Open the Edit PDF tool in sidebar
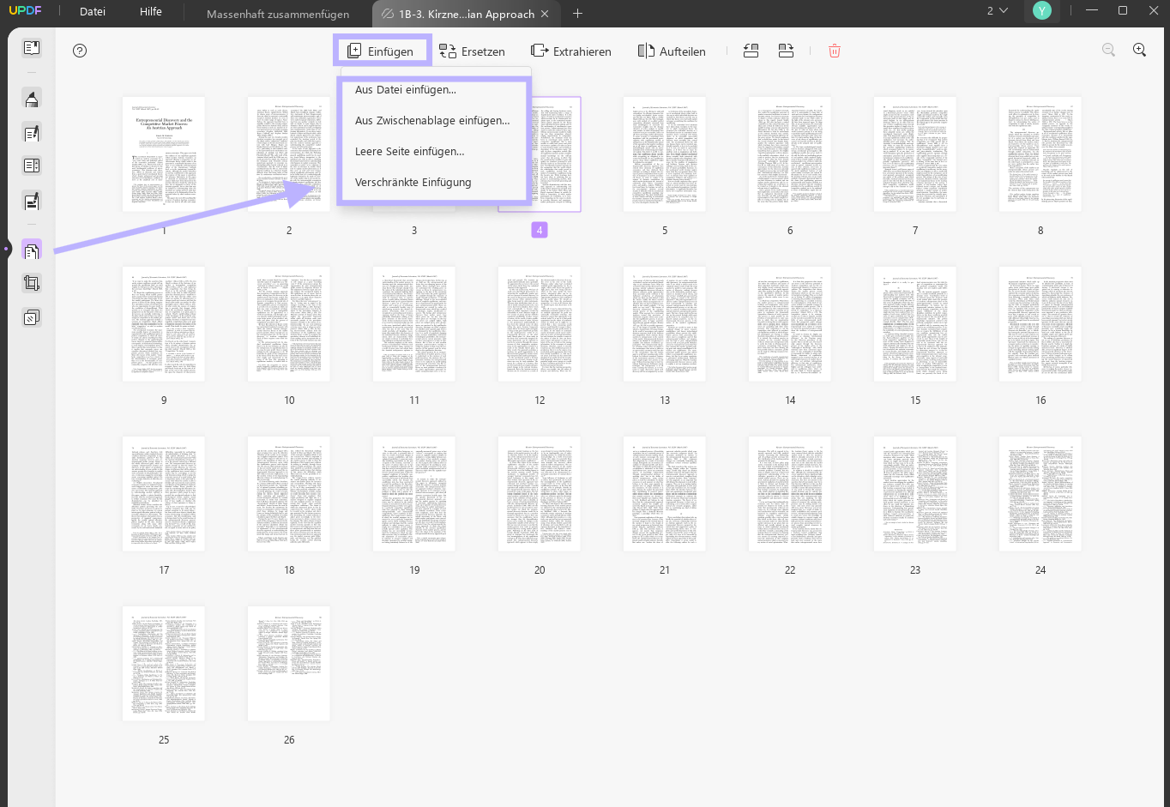1170x807 pixels. pos(32,133)
